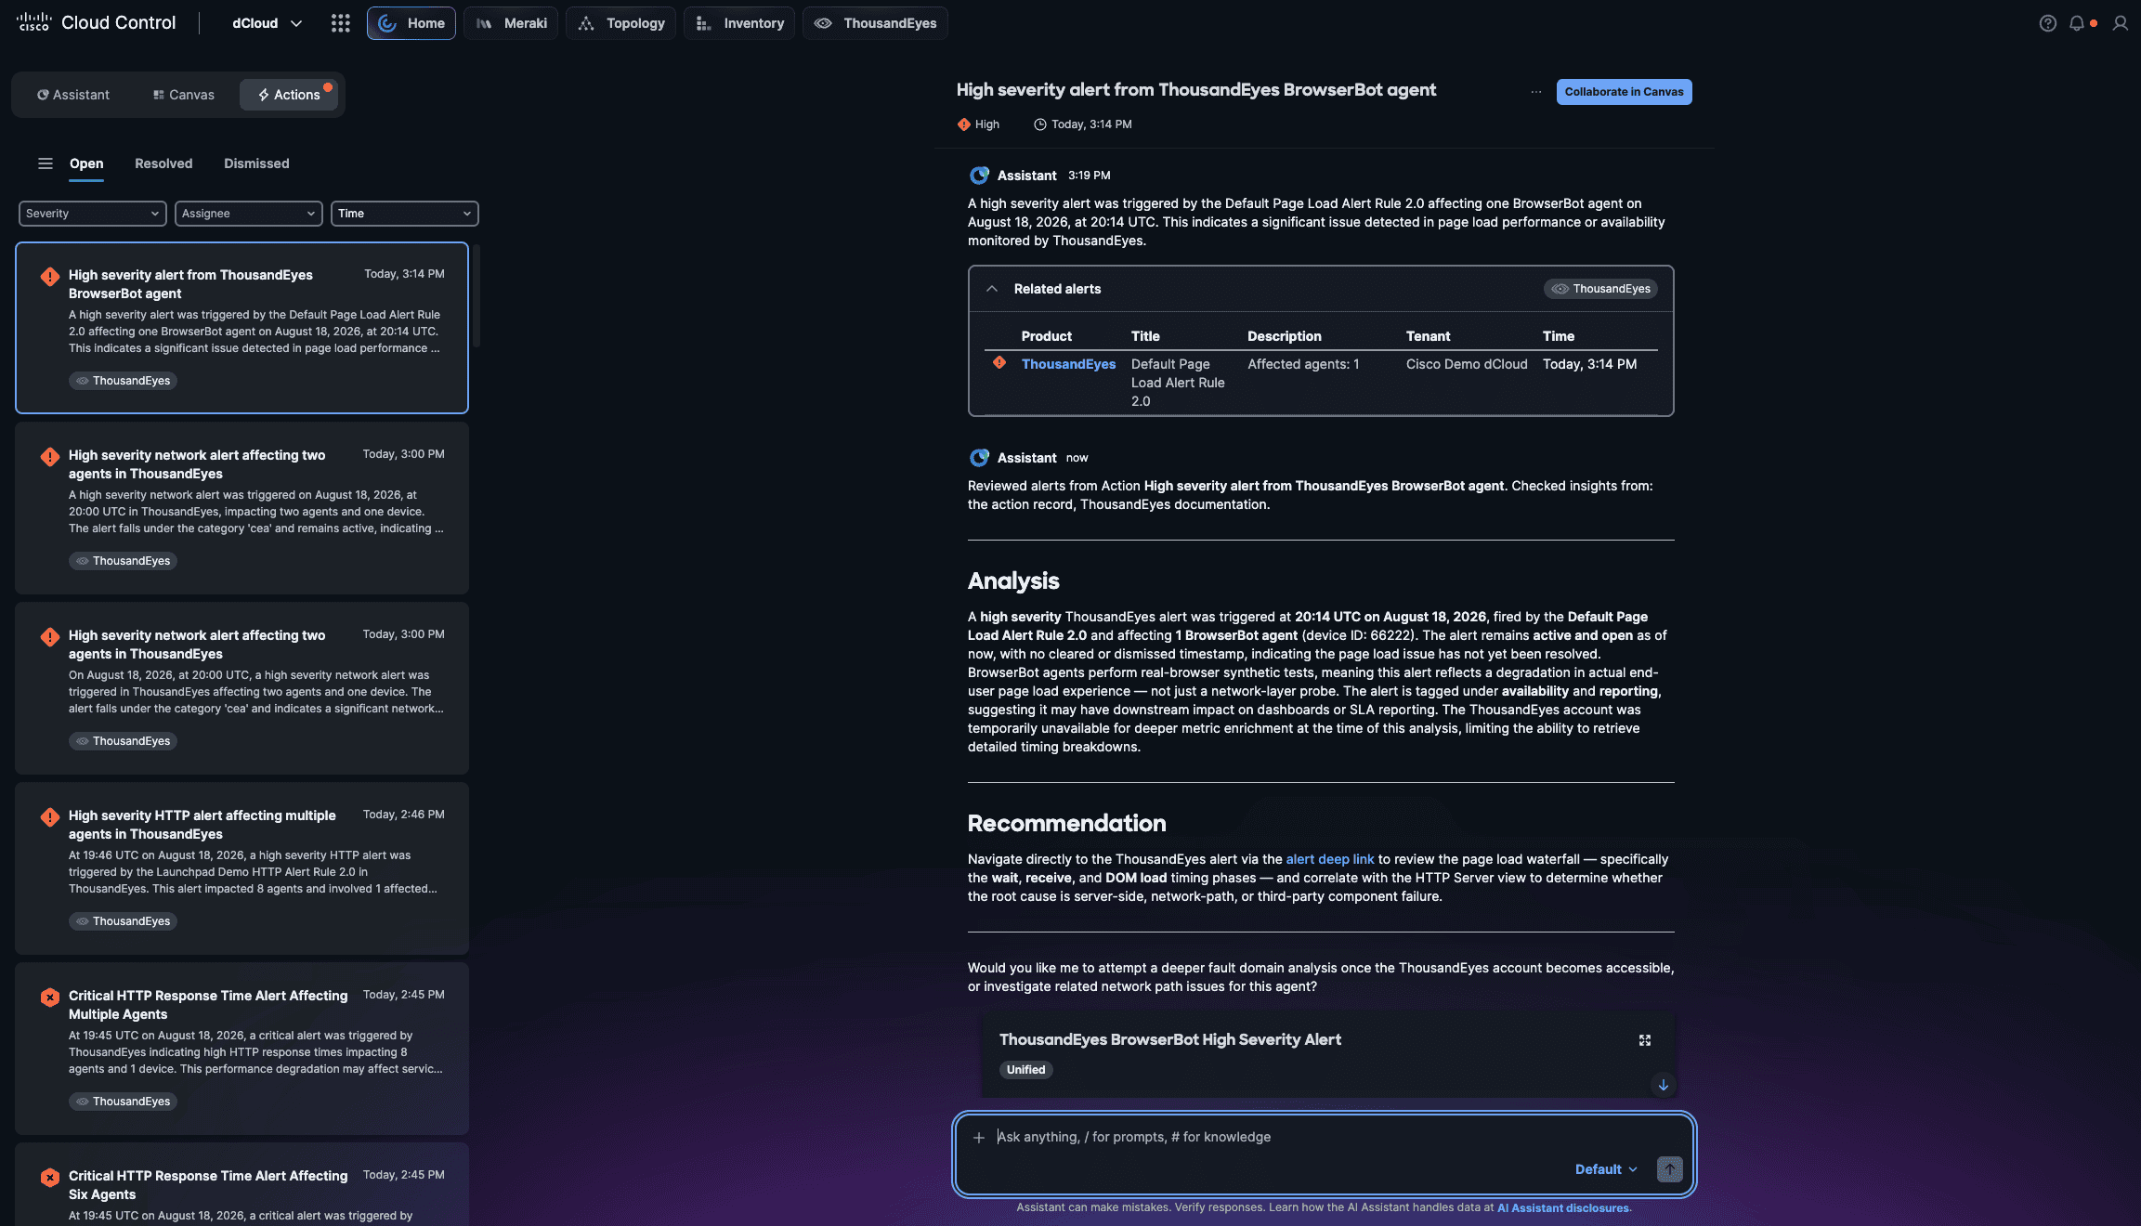The image size is (2141, 1226).
Task: Click the scroll-to-bottom arrow icon
Action: pyautogui.click(x=1663, y=1085)
